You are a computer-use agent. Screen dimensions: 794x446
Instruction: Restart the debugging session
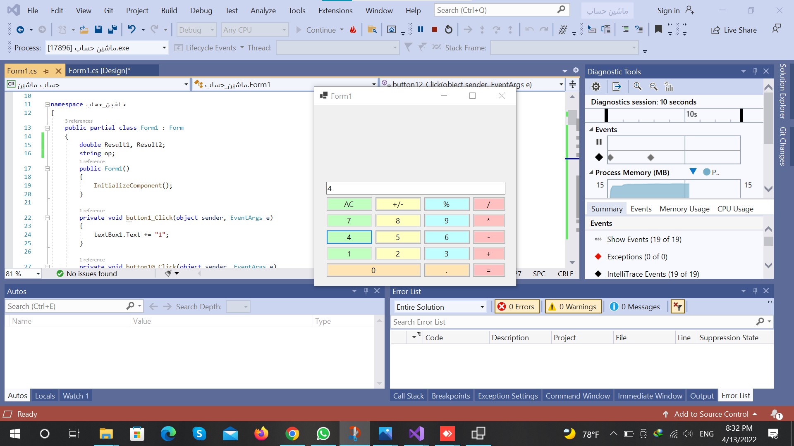tap(449, 29)
